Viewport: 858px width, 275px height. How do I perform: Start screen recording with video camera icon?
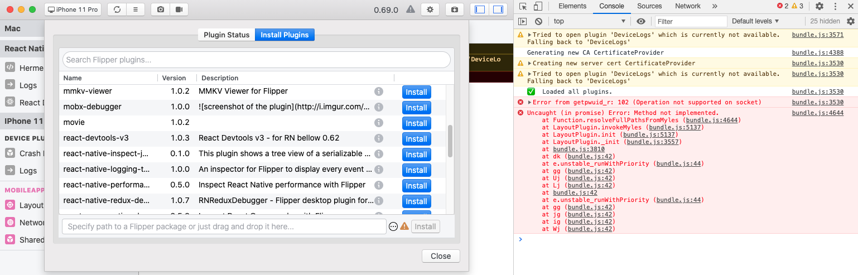pos(179,9)
